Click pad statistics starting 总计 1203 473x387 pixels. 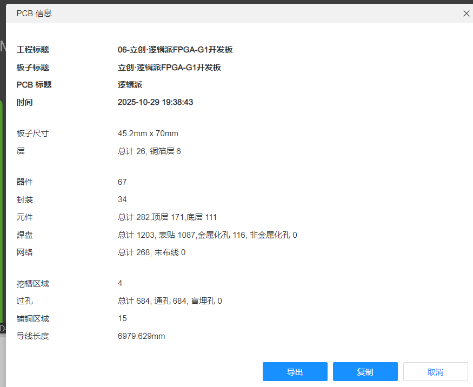[207, 235]
